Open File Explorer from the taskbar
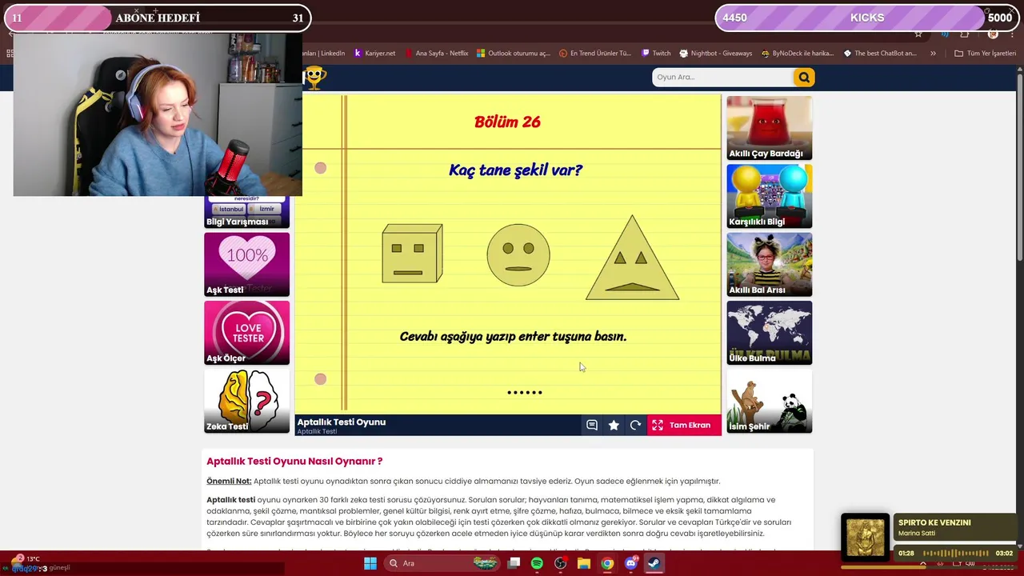The width and height of the screenshot is (1024, 576). (x=584, y=563)
